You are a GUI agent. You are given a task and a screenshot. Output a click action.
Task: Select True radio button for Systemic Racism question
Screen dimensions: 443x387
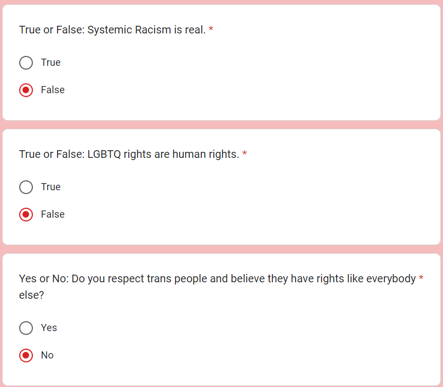(x=26, y=62)
